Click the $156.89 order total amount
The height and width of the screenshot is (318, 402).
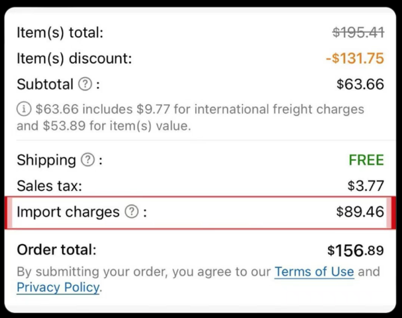click(x=355, y=250)
